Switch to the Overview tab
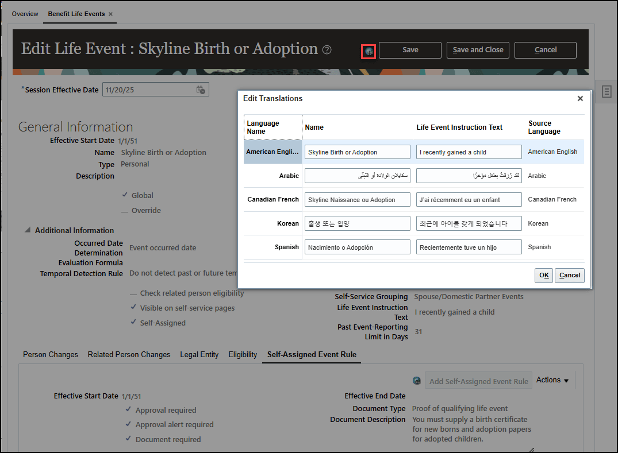 point(25,13)
